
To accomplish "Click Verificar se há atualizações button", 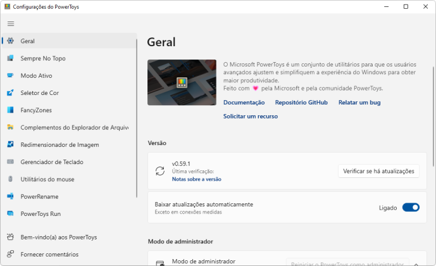I will (x=378, y=171).
